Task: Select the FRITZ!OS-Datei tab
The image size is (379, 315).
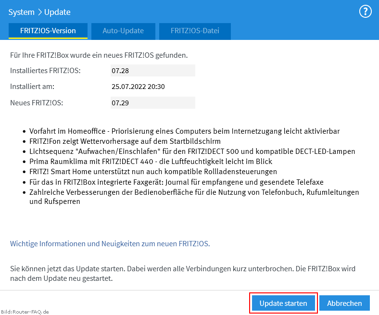Action: point(195,31)
